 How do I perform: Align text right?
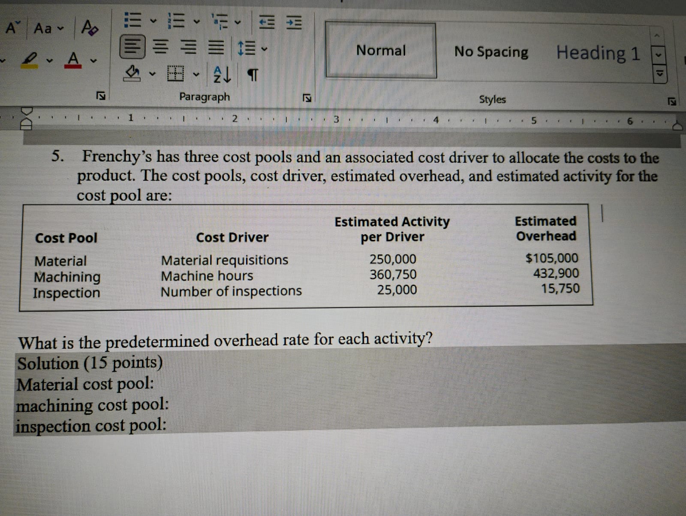point(188,47)
